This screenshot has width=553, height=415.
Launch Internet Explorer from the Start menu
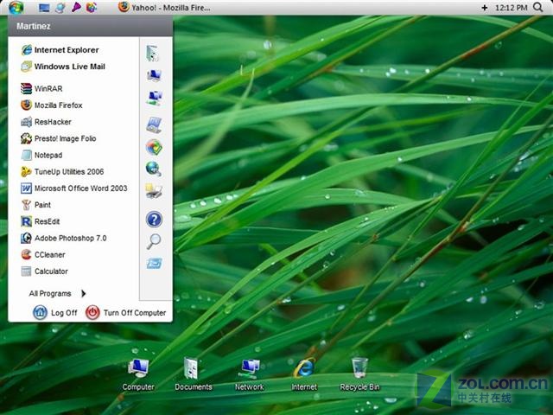coord(60,50)
